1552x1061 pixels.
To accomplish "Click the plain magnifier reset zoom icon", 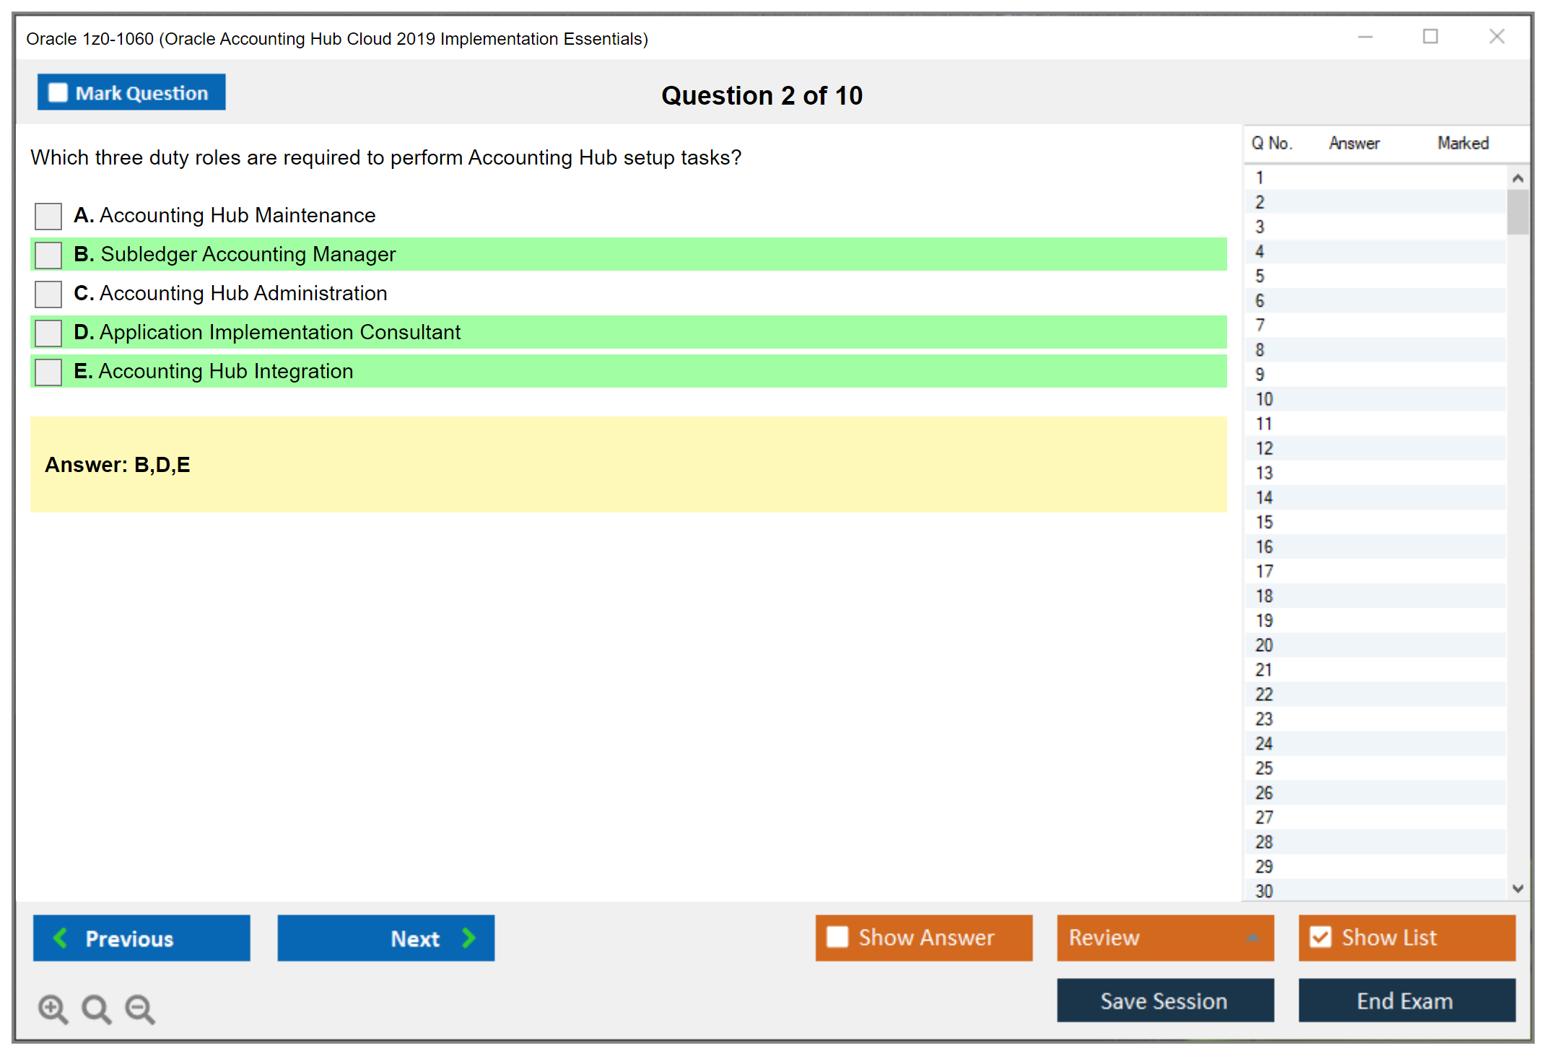I will coord(96,1008).
